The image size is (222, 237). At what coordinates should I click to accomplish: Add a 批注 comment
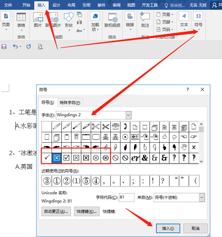click(145, 20)
